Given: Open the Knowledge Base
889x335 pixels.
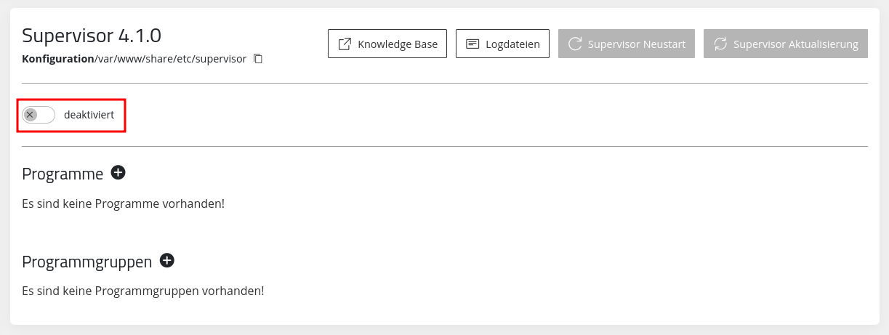Looking at the screenshot, I should [387, 44].
